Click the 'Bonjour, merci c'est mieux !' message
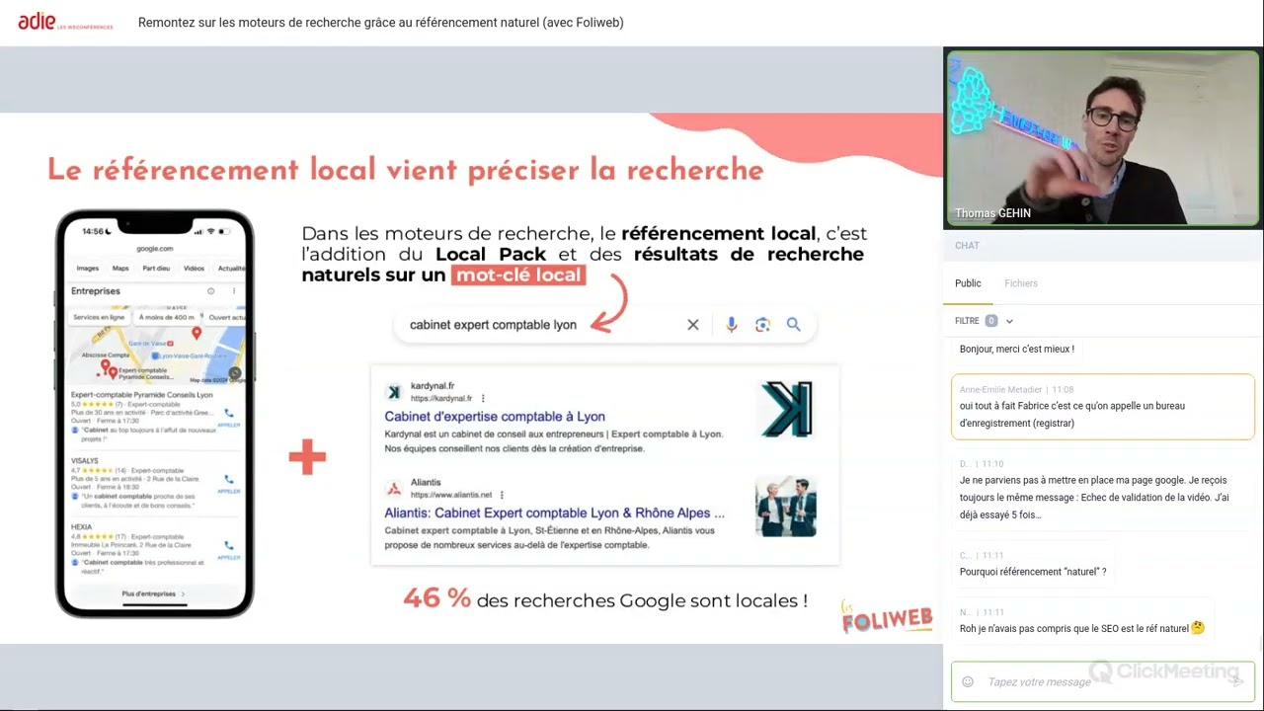The width and height of the screenshot is (1264, 711). [1017, 349]
